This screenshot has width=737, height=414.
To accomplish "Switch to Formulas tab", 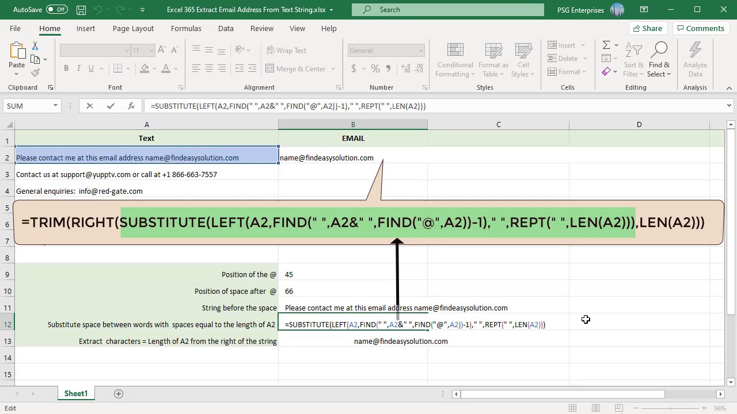I will 186,28.
